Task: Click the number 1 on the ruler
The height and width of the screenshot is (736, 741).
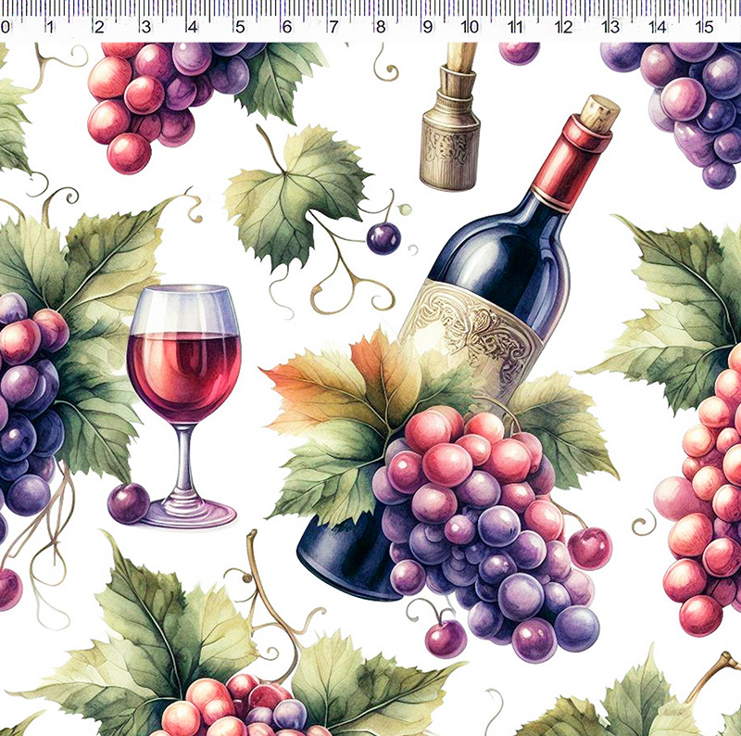Action: click(x=50, y=28)
